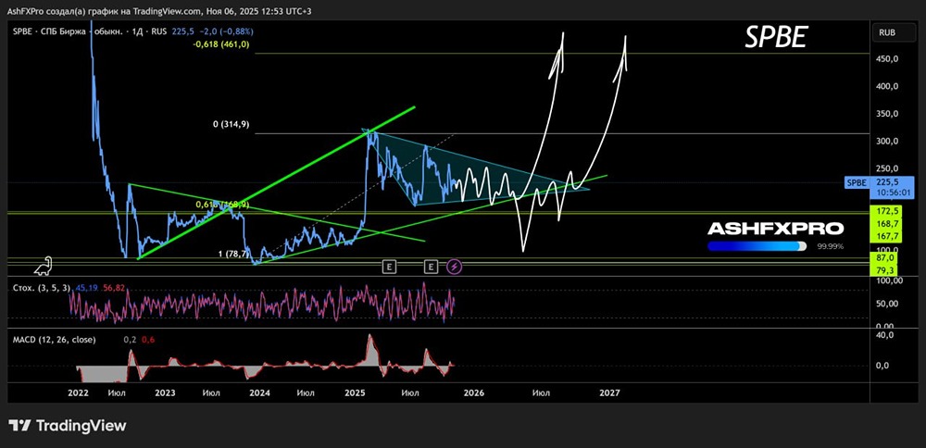
Task: Click the 2025 label on time axis
Action: pyautogui.click(x=357, y=392)
